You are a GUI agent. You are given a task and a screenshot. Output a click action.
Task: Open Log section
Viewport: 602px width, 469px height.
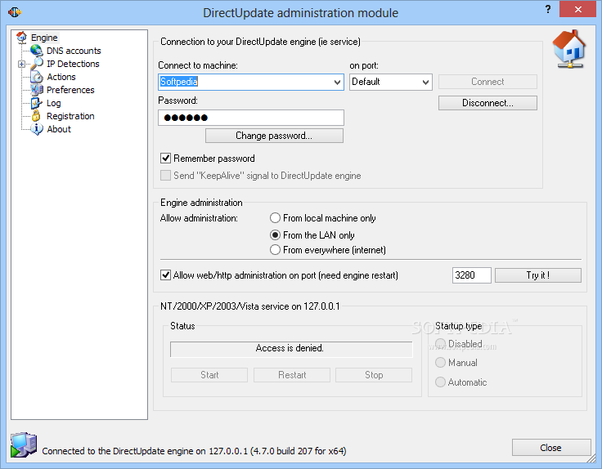53,103
